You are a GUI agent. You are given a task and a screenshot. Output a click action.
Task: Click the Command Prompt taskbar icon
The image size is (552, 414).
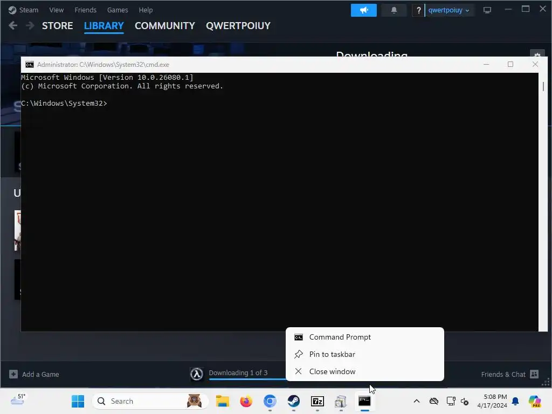(365, 401)
